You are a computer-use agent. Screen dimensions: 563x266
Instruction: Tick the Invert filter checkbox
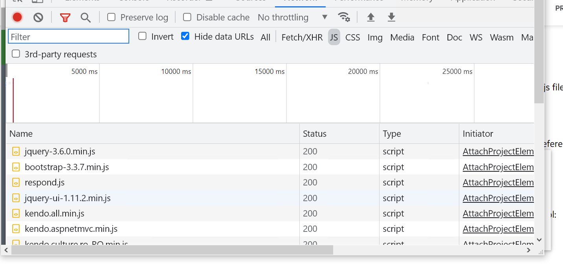[143, 37]
